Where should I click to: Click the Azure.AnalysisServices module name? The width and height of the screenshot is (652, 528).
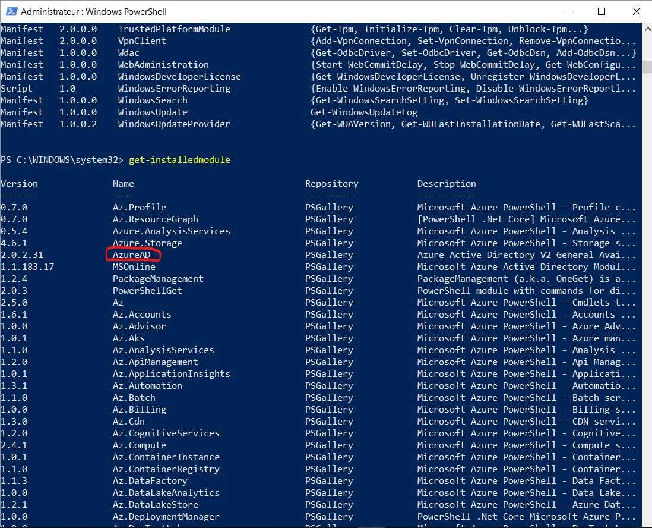click(172, 231)
